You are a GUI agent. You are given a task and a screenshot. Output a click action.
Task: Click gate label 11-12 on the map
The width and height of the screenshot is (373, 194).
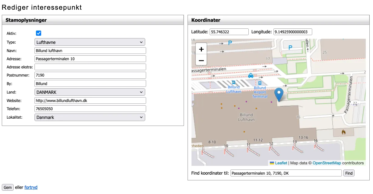pos(258,140)
